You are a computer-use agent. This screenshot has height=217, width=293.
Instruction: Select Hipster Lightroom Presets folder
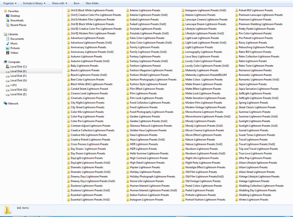143,167
